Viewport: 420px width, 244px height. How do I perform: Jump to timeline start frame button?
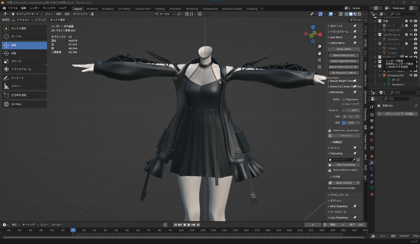click(x=176, y=225)
